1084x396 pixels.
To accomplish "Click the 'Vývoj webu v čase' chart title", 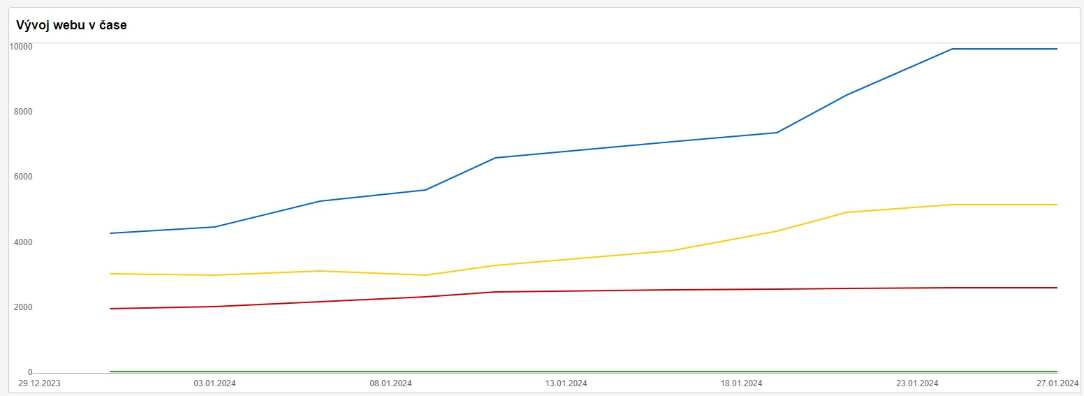I will [71, 25].
